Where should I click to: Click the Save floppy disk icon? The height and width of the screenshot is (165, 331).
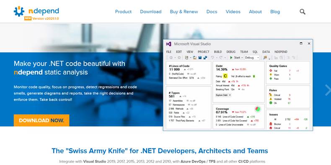coord(200,58)
